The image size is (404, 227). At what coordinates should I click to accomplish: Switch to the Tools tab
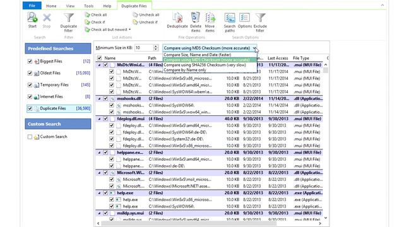click(88, 6)
